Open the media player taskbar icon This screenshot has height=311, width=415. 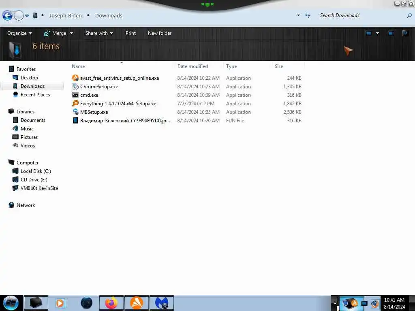pyautogui.click(x=60, y=303)
